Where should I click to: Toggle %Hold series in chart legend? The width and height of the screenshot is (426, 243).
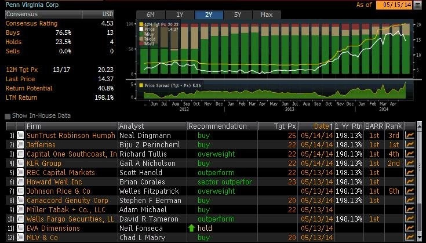pos(141,39)
